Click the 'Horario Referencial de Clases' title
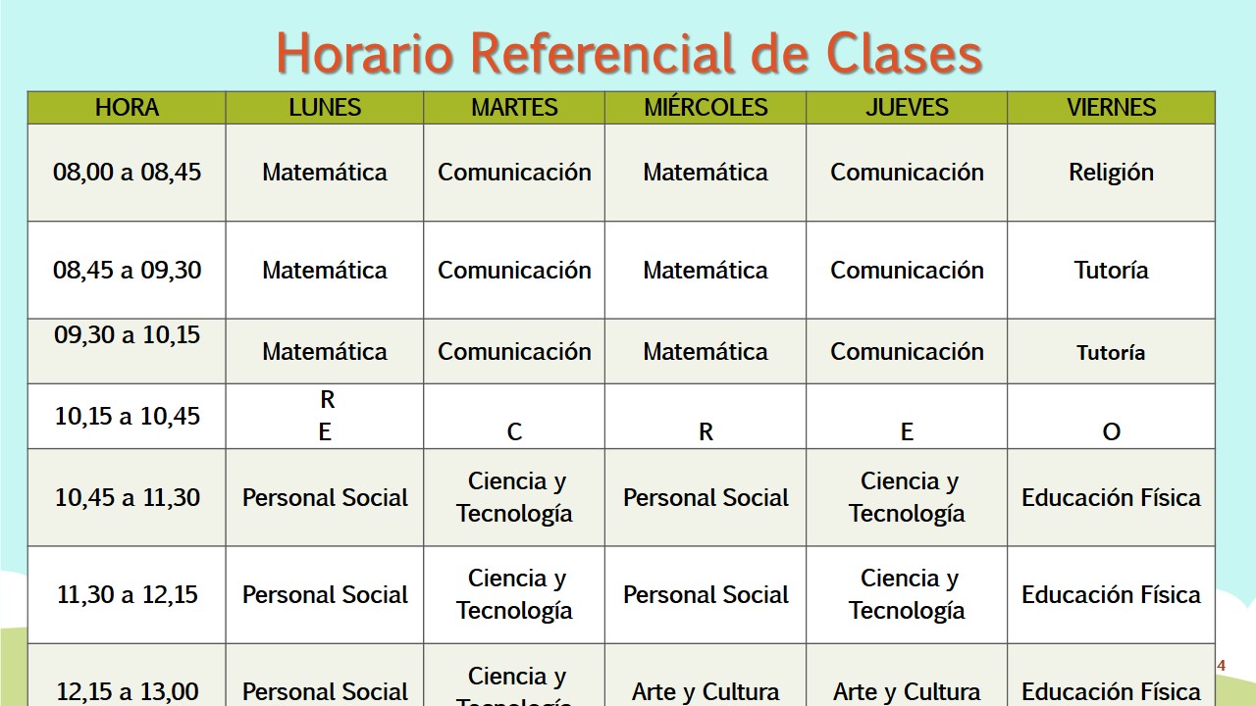The width and height of the screenshot is (1256, 706). coord(629,52)
